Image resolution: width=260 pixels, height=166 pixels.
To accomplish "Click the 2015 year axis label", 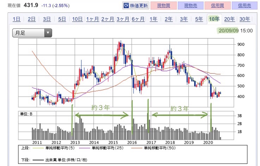I will 113,142.
